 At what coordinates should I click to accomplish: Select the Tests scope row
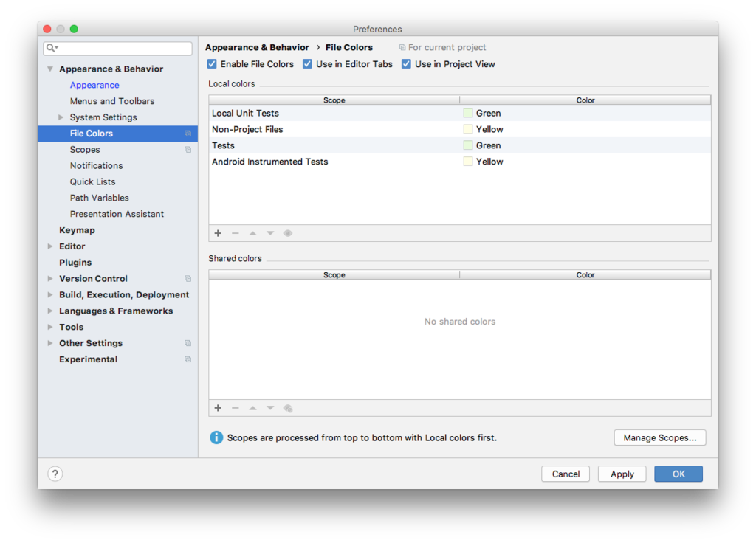(459, 145)
